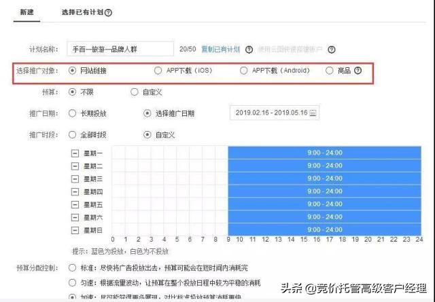Image resolution: width=435 pixels, height=302 pixels.
Task: Click 星期六 blue 9:00 - 24:00 block
Action: coord(325,216)
